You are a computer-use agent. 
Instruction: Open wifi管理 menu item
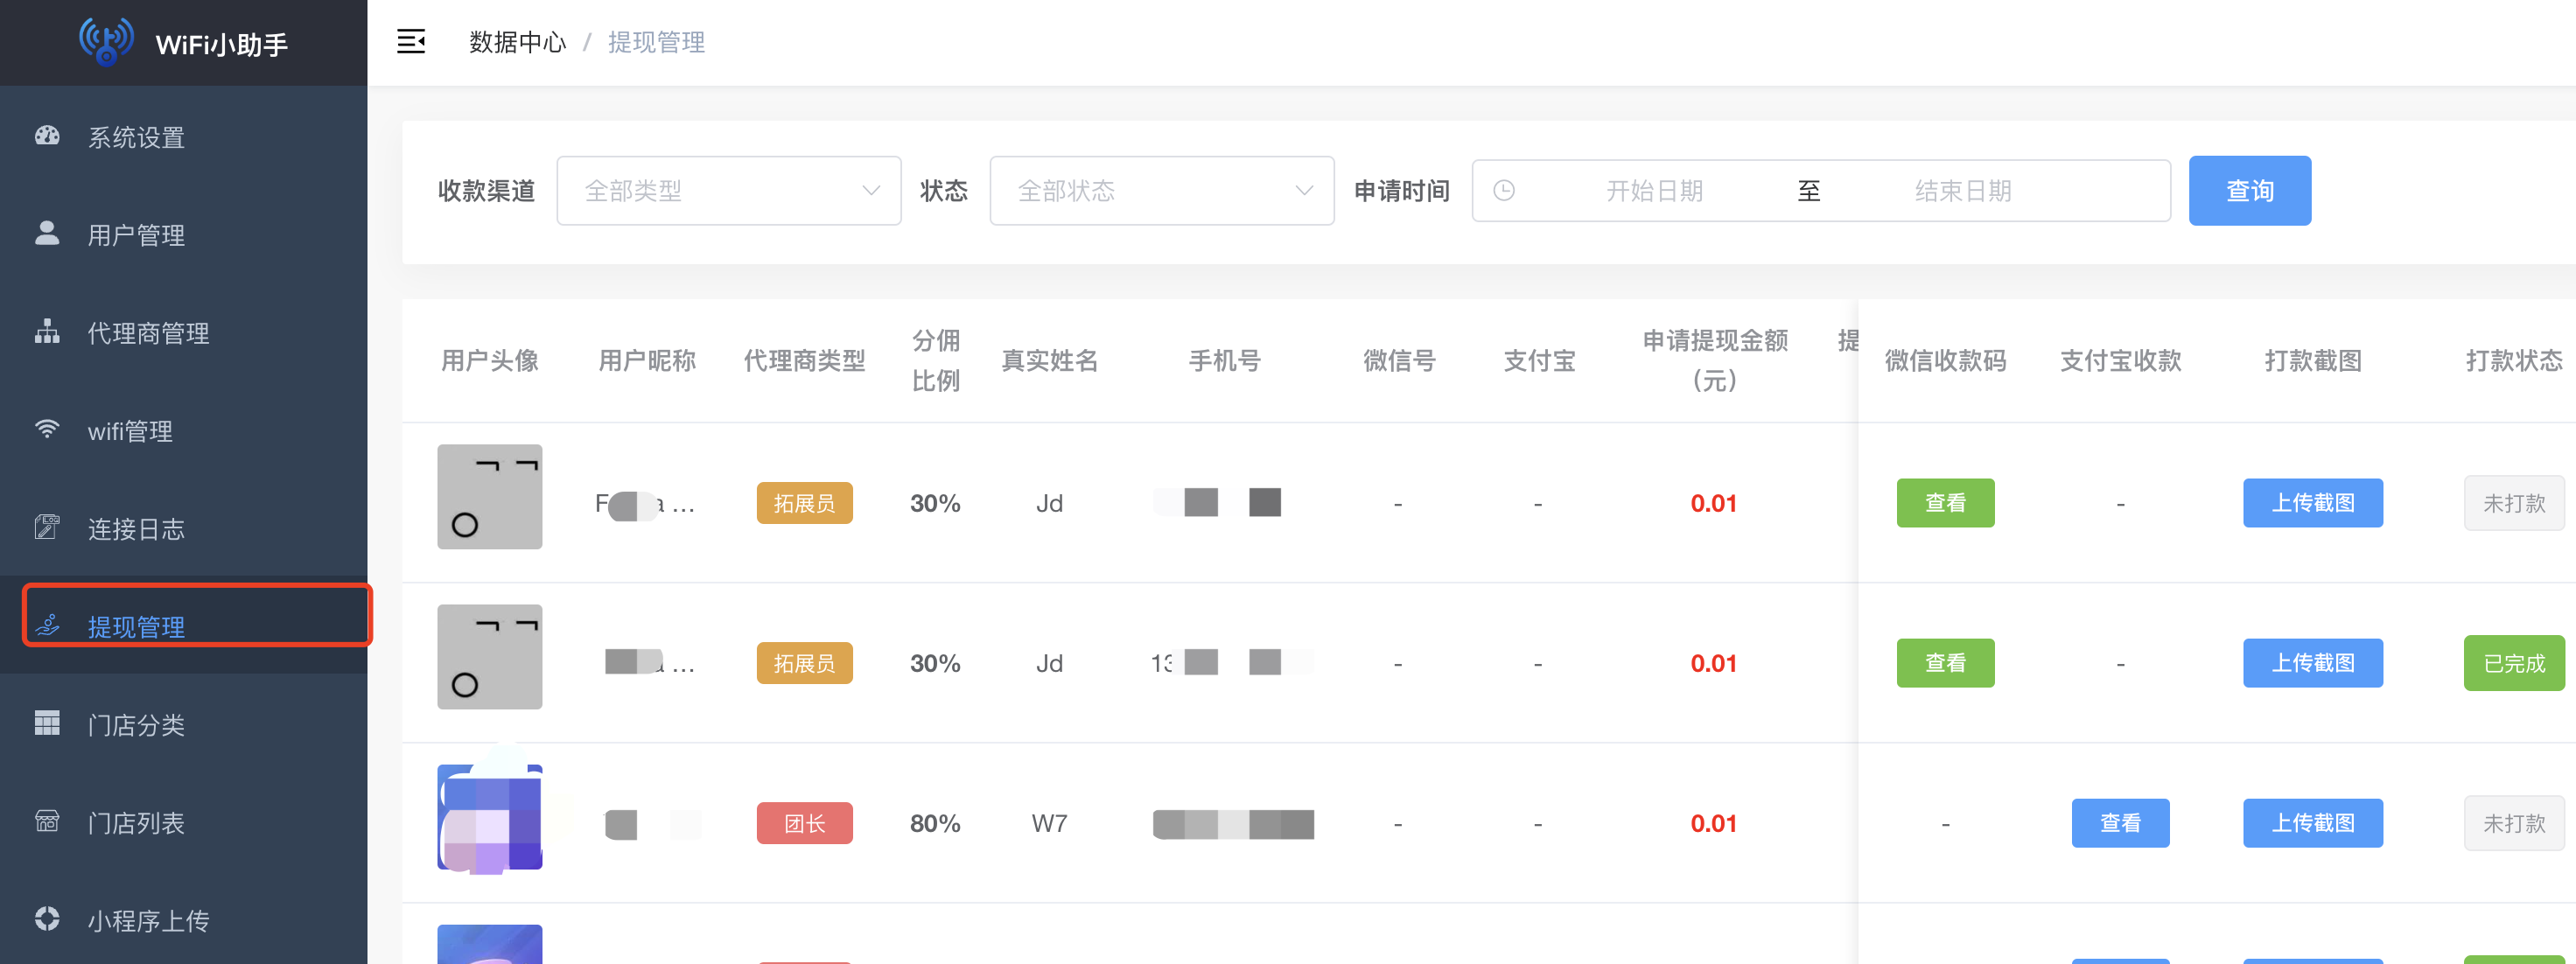tap(184, 430)
